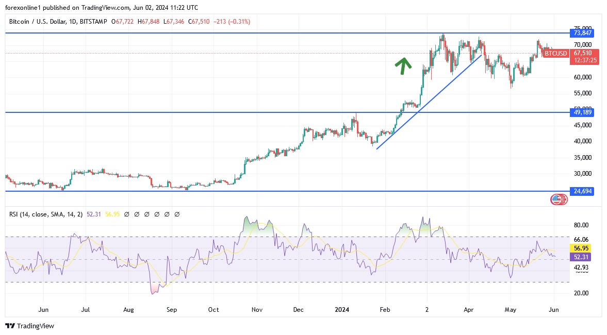The image size is (607, 335).
Task: Click the purple 52.31 label on RSI axis
Action: click(581, 257)
